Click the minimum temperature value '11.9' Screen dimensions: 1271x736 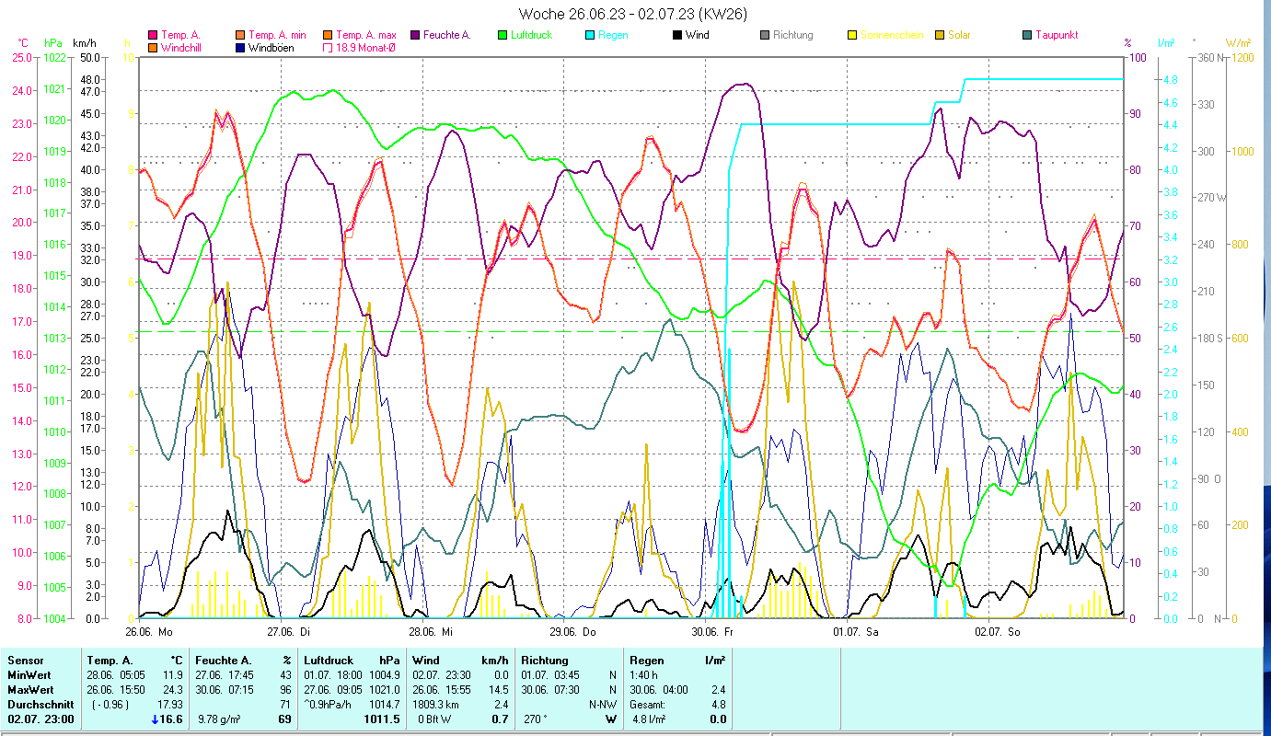[174, 675]
